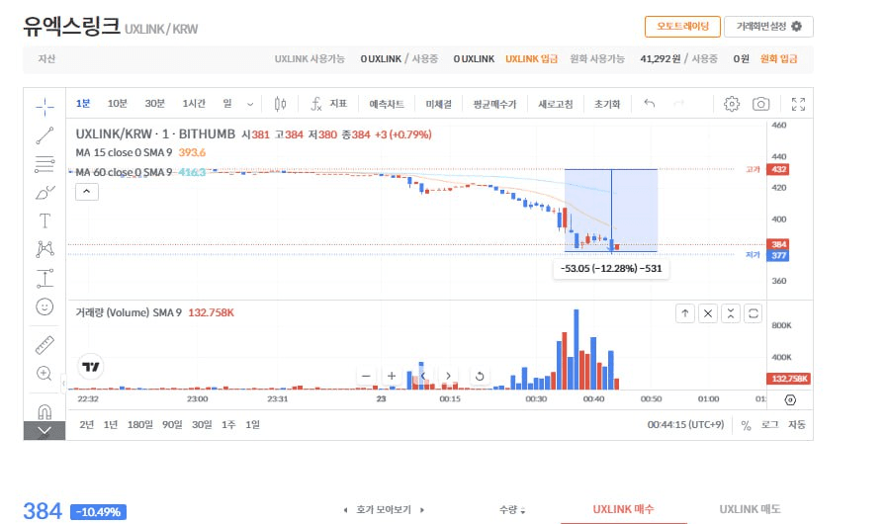This screenshot has height=524, width=887.
Task: Select the brush drawing tool
Action: point(44,193)
